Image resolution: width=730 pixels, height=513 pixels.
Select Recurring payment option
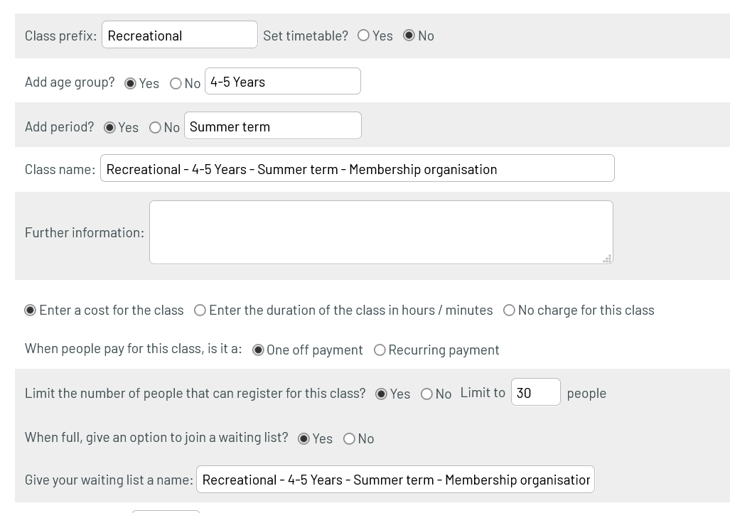(x=380, y=350)
